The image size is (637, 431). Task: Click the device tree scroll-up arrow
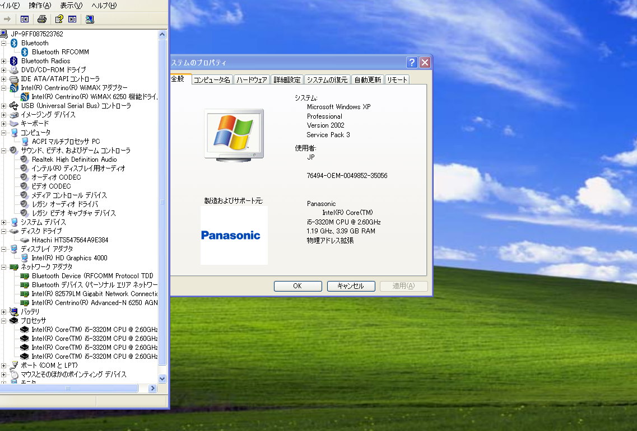coord(162,35)
